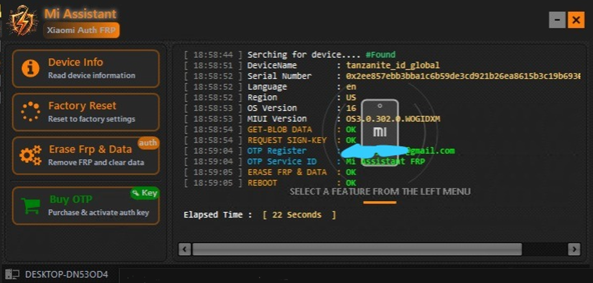The image size is (593, 283).
Task: Click the 18:58:44 timestamp
Action: point(213,55)
